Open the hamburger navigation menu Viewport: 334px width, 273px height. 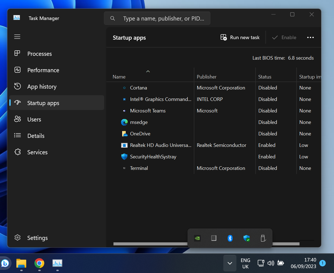17,37
